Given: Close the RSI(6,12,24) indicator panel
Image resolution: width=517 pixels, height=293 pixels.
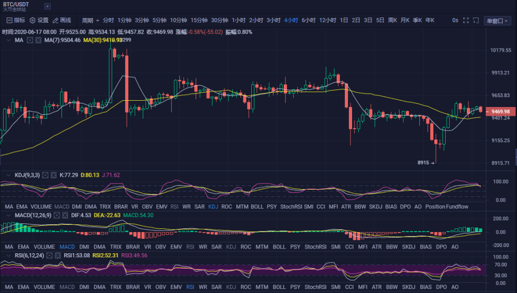Looking at the screenshot, I should [58, 256].
